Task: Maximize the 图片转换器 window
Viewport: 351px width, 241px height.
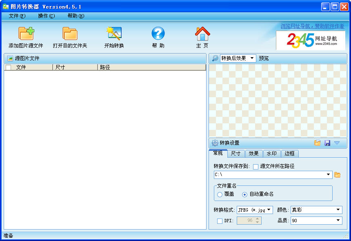Action: coord(335,7)
